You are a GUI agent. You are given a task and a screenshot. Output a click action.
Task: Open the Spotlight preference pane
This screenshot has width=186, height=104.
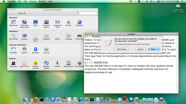coord(79,23)
